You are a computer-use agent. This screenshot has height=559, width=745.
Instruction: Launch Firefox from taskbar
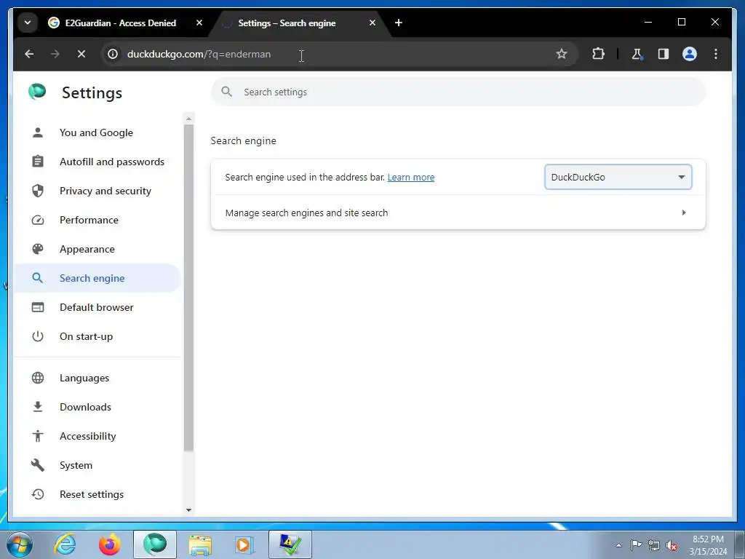point(109,544)
